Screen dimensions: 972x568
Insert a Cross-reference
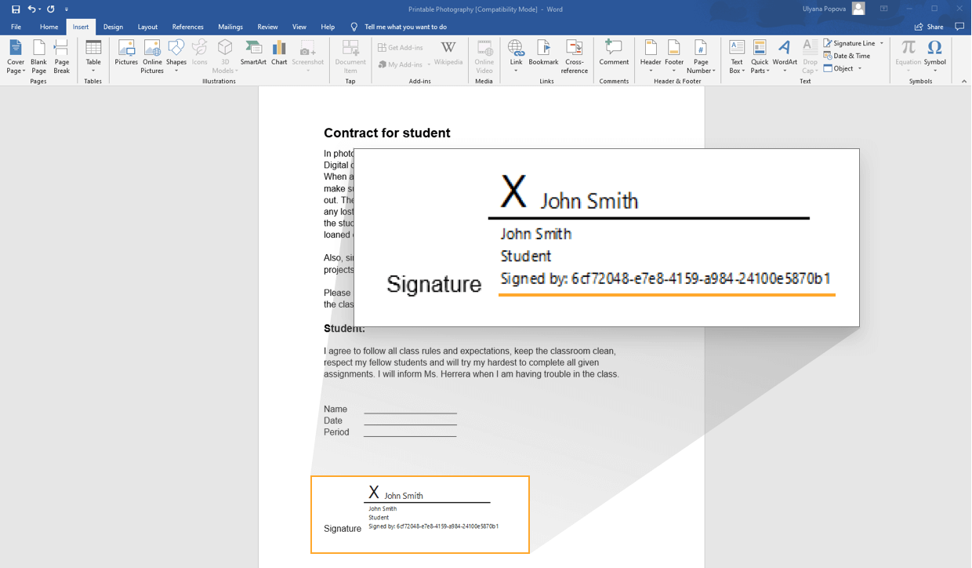point(574,56)
